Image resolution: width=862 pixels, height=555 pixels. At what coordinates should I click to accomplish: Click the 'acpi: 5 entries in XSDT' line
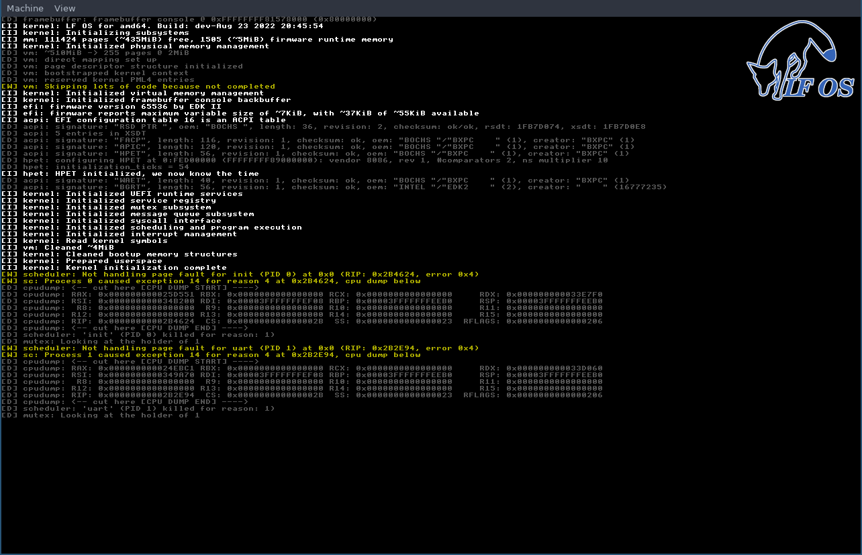pyautogui.click(x=94, y=134)
